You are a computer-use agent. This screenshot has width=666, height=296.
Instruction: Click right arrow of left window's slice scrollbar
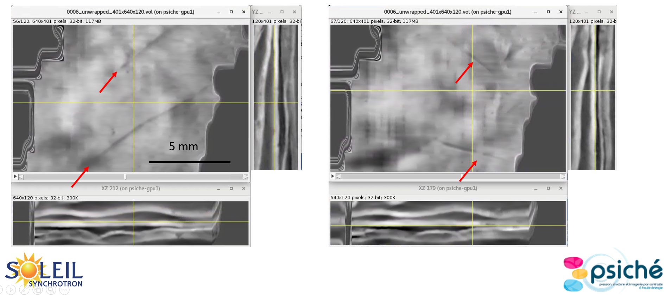click(x=245, y=177)
